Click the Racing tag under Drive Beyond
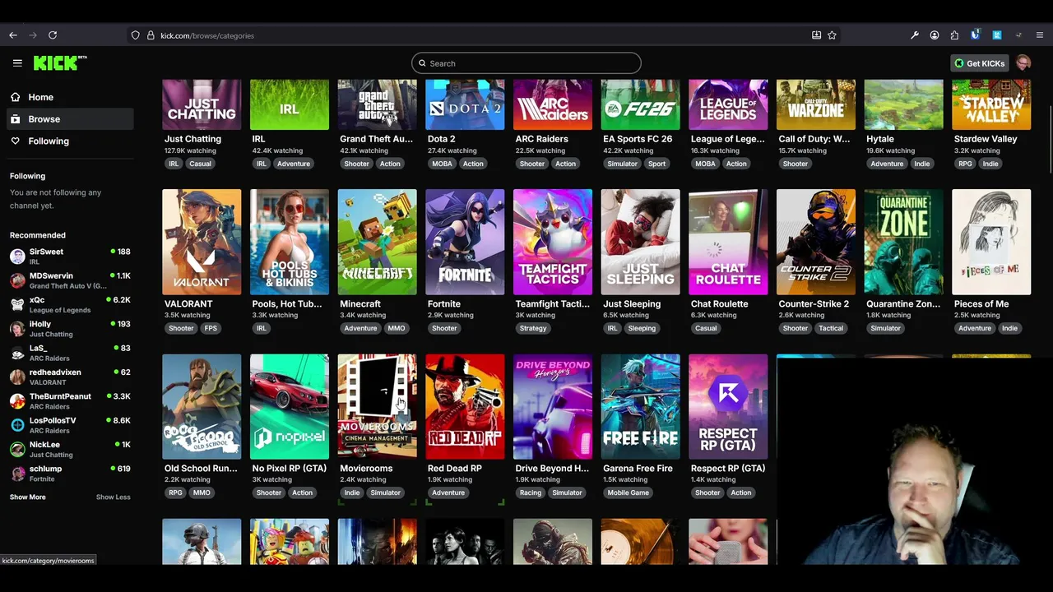This screenshot has width=1053, height=592. tap(531, 493)
